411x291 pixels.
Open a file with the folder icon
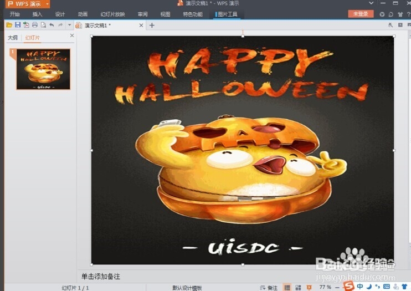[x=9, y=25]
